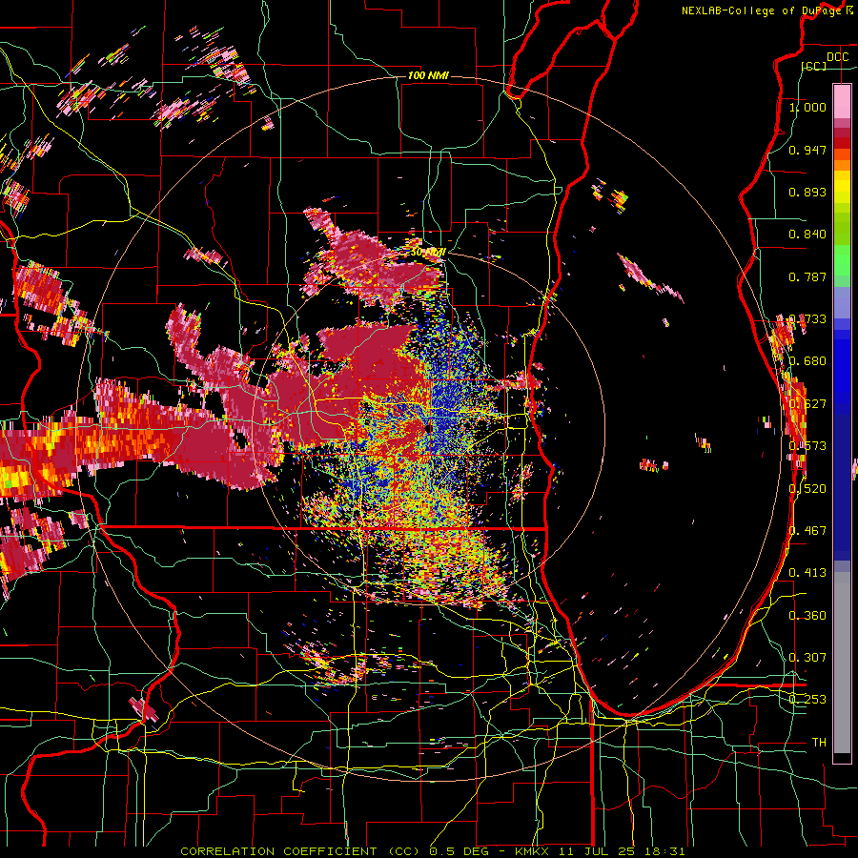The height and width of the screenshot is (858, 858).
Task: Click the 0.840 legend value
Action: pos(807,235)
